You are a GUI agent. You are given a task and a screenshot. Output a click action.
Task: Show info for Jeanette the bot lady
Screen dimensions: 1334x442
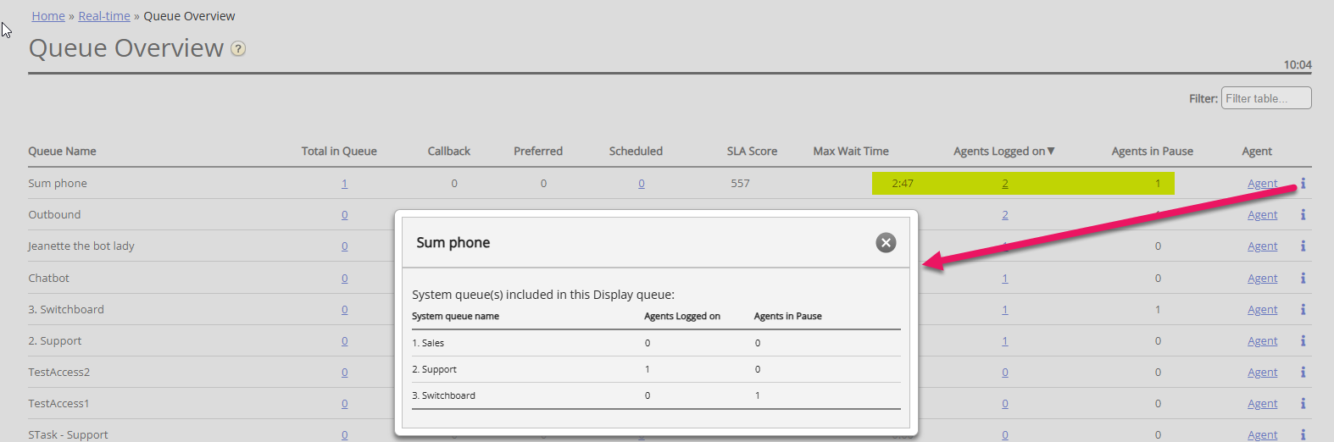coord(1303,246)
